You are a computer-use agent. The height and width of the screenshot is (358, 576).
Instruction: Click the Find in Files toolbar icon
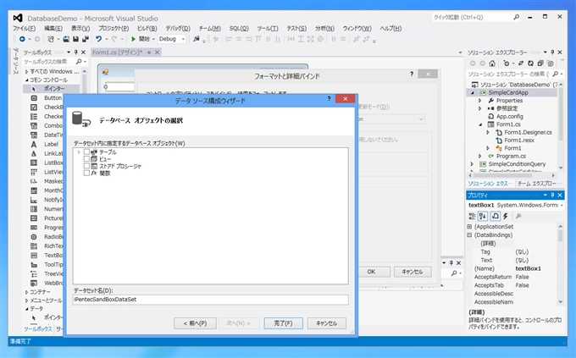tap(197, 39)
